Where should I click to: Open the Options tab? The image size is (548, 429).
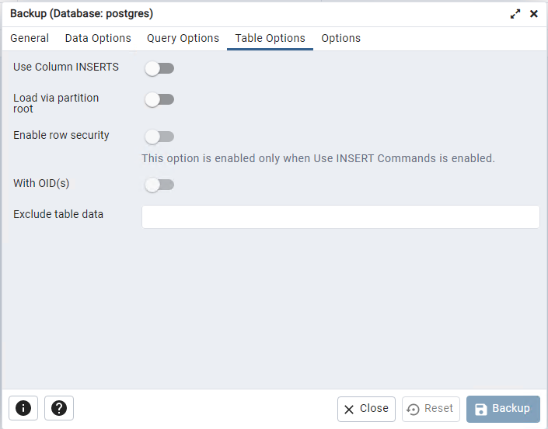pos(340,38)
